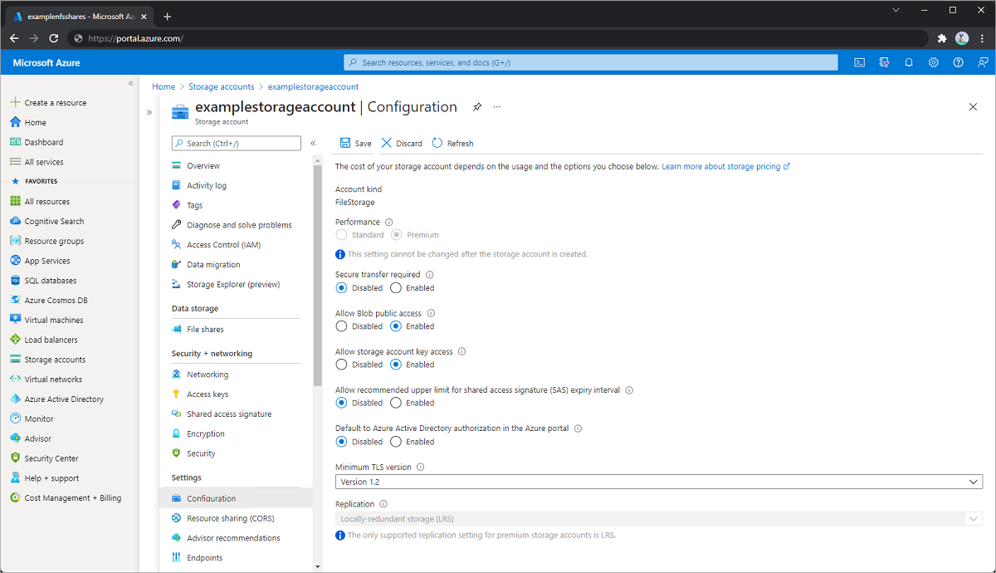Viewport: 996px width, 573px height.
Task: Open Cognitive Search in favorites
Action: (54, 221)
